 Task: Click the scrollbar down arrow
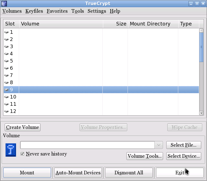coord(201,113)
